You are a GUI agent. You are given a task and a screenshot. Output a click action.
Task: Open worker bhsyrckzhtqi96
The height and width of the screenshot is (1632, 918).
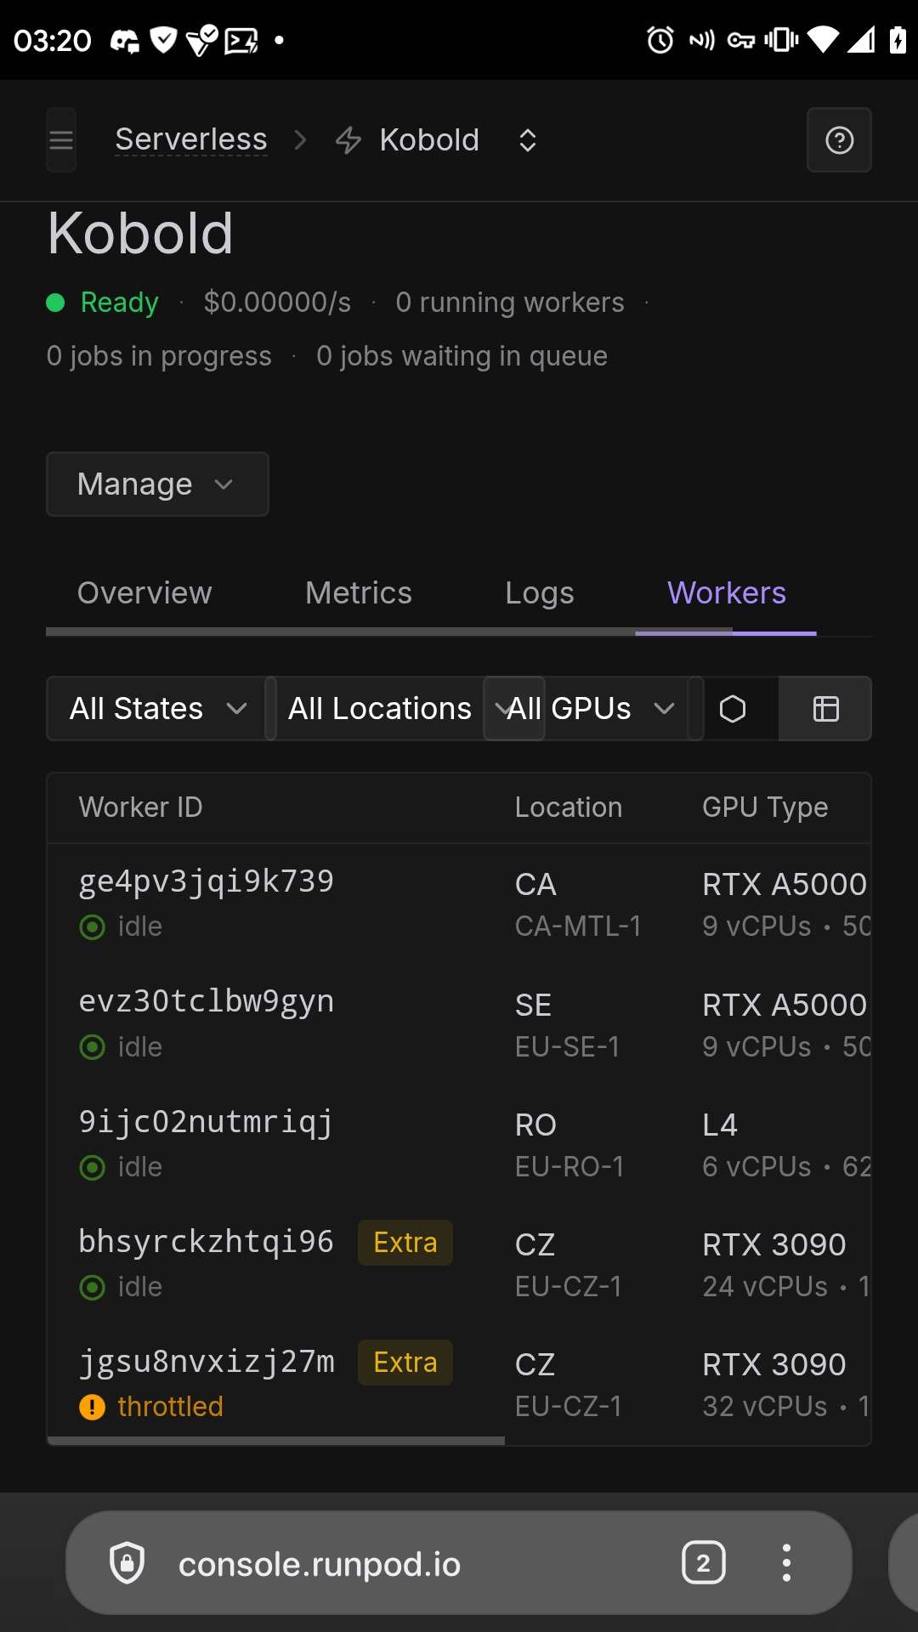point(207,1242)
